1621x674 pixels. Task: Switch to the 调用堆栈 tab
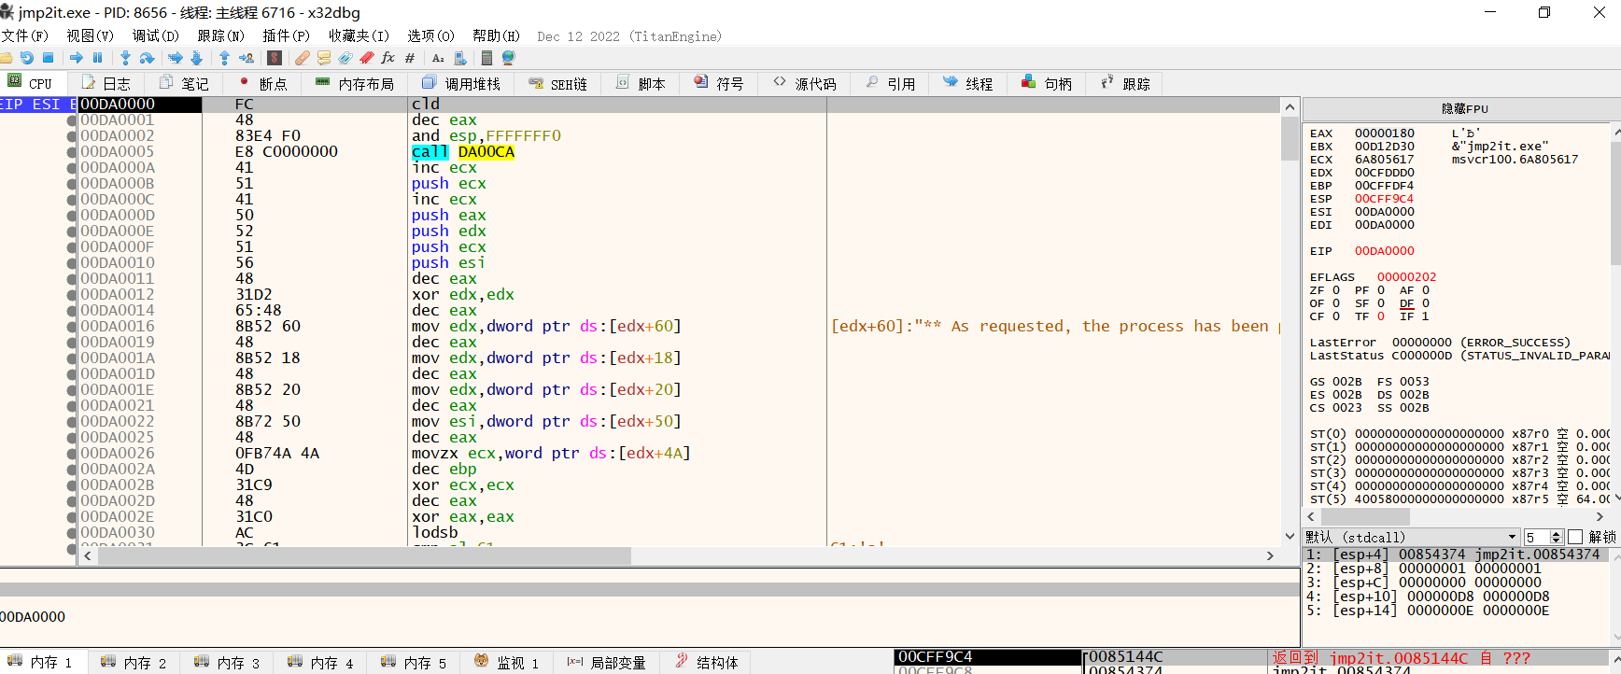pyautogui.click(x=461, y=83)
